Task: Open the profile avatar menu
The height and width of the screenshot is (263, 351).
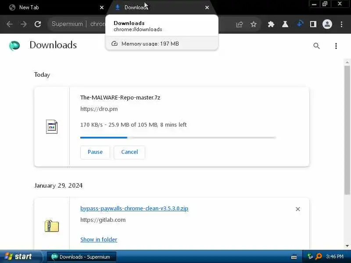Action: tap(327, 24)
